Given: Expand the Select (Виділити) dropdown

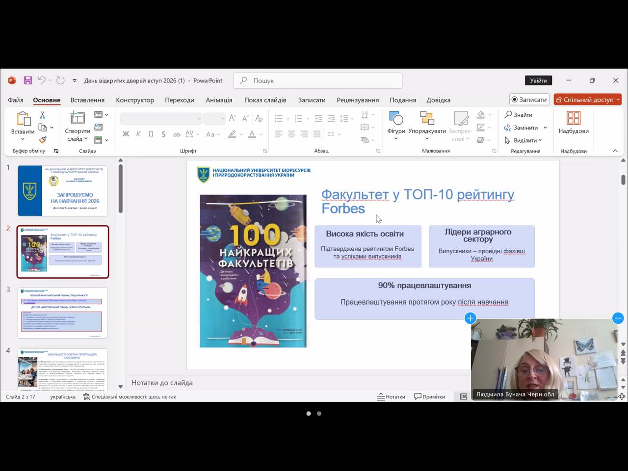Looking at the screenshot, I should (x=540, y=140).
